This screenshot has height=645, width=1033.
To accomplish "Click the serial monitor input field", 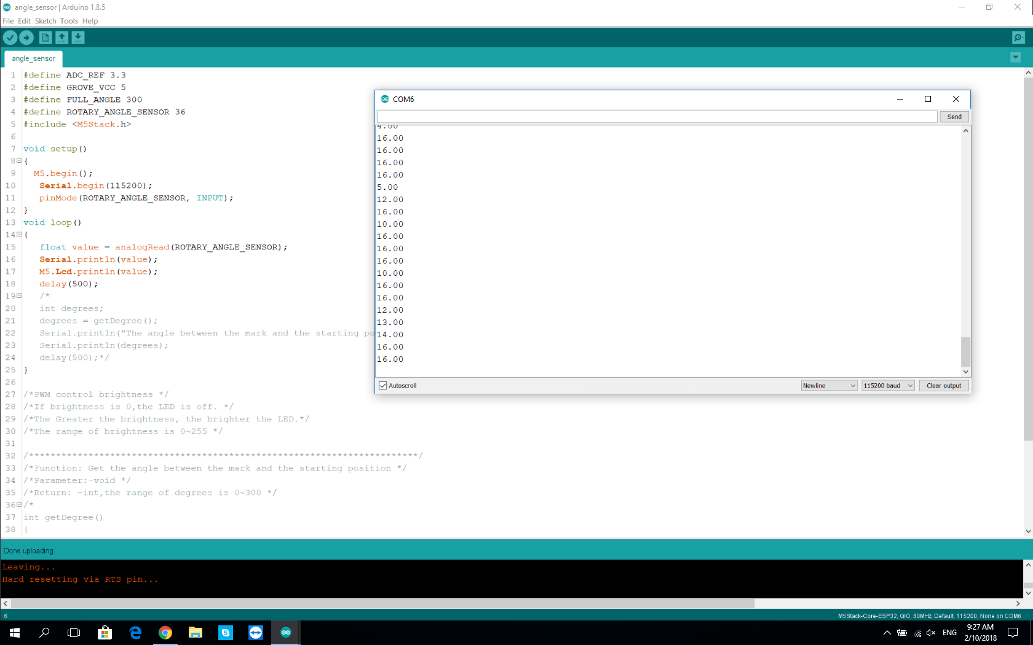I will coord(657,117).
